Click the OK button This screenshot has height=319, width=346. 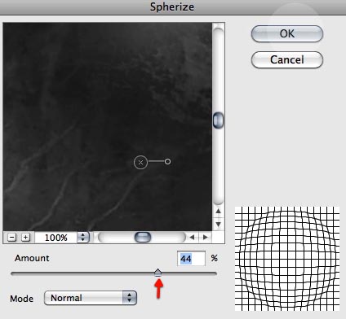287,33
